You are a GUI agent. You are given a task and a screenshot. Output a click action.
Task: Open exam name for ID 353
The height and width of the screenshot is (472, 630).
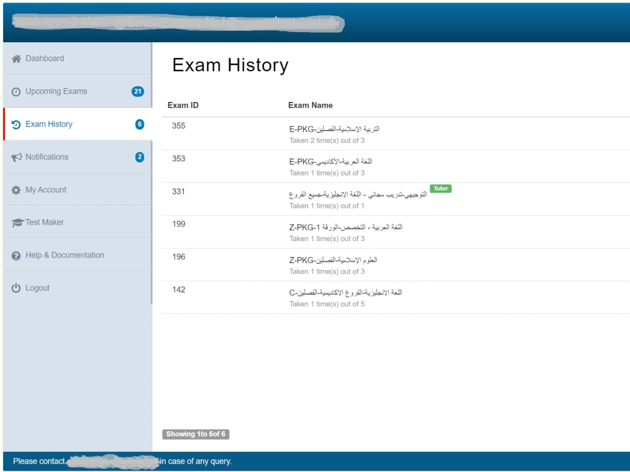(331, 161)
